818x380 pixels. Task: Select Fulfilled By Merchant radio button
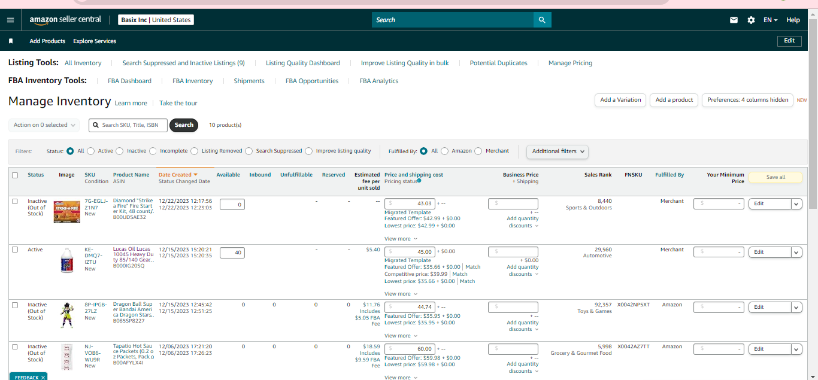tap(478, 151)
